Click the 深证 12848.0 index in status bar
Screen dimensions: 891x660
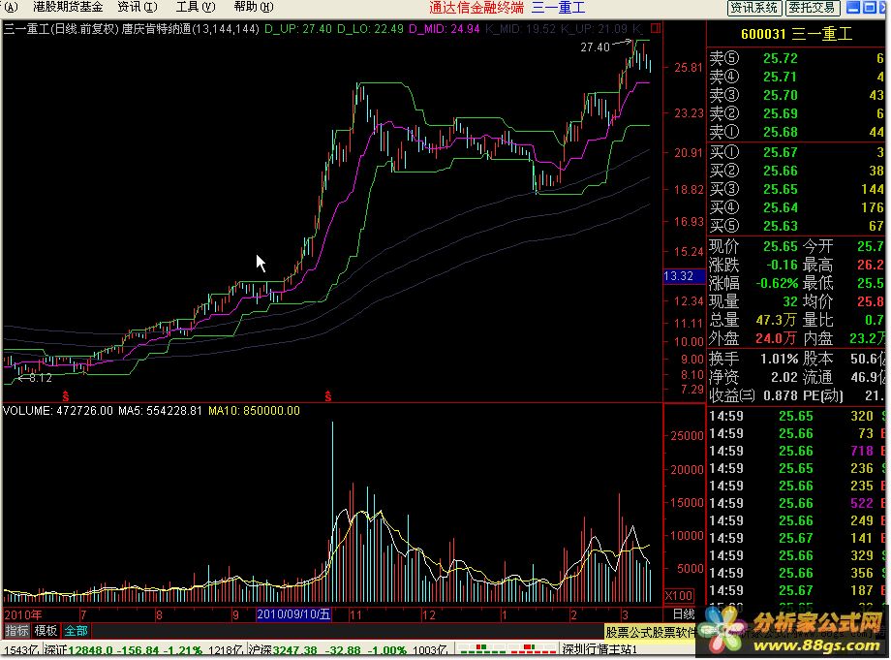click(123, 649)
